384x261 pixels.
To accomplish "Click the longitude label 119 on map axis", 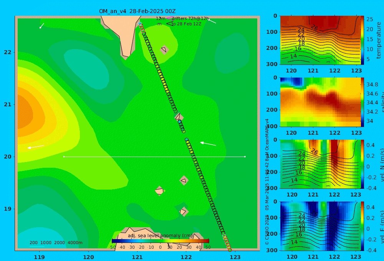I will coord(40,257).
